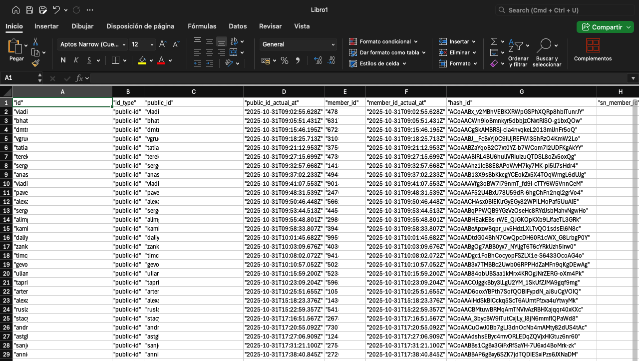Click the yellow fill color swatch
The height and width of the screenshot is (361, 639).
(x=142, y=60)
